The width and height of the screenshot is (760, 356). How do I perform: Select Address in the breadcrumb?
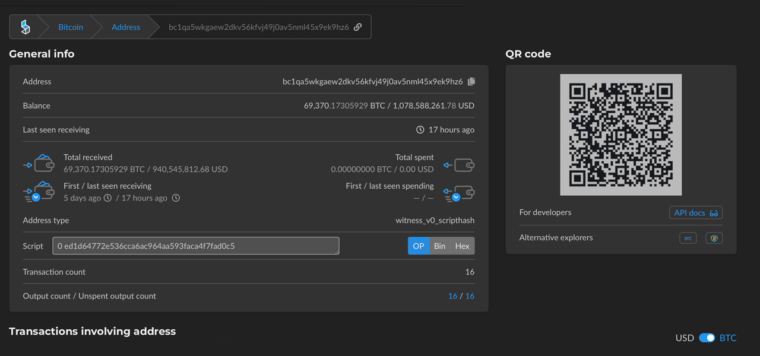click(126, 27)
